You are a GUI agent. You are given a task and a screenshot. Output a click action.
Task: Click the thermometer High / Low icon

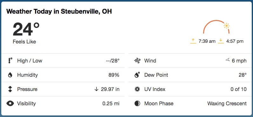[x=10, y=61]
